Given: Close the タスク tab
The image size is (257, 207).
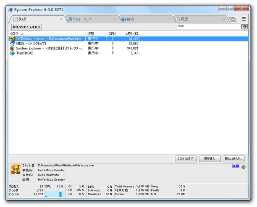Looking at the screenshot, I should 61,19.
